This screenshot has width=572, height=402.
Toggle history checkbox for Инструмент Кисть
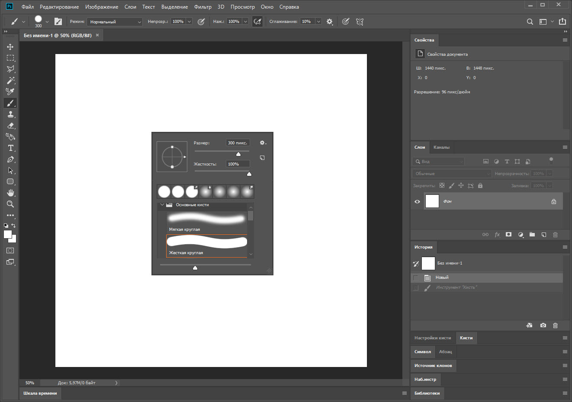(x=416, y=287)
